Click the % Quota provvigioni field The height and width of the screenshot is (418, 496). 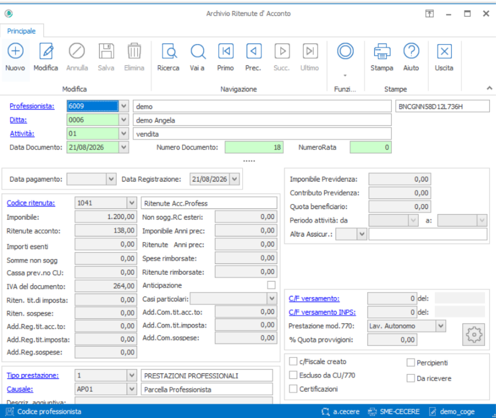tap(392, 340)
